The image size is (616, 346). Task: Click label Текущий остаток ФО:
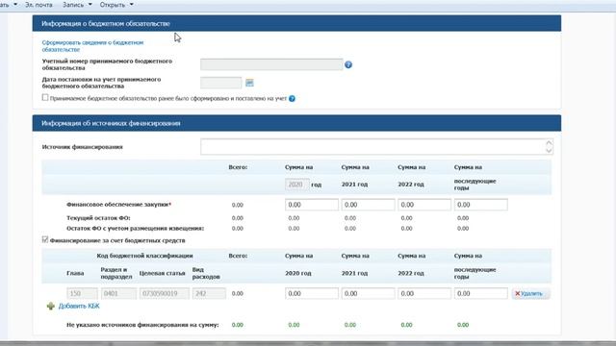(98, 218)
